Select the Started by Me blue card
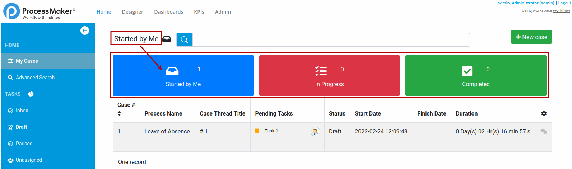 (x=183, y=76)
